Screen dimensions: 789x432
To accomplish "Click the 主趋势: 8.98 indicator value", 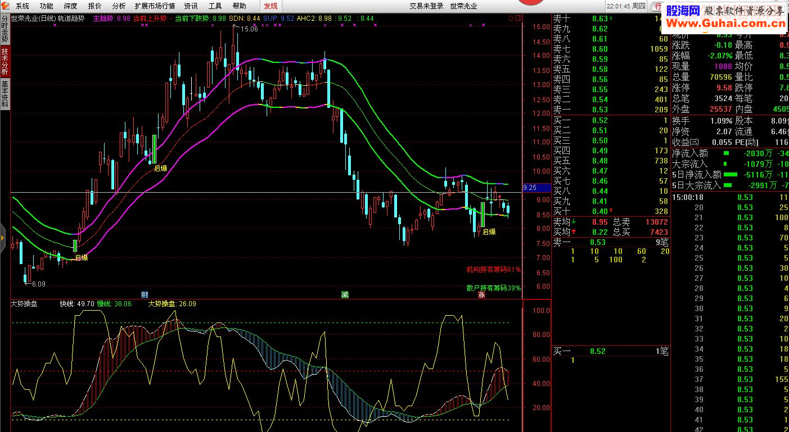I will click(x=111, y=19).
